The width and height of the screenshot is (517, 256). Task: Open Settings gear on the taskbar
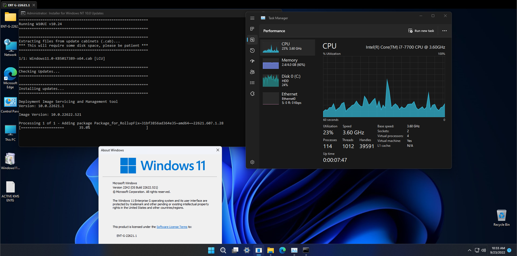pos(247,250)
